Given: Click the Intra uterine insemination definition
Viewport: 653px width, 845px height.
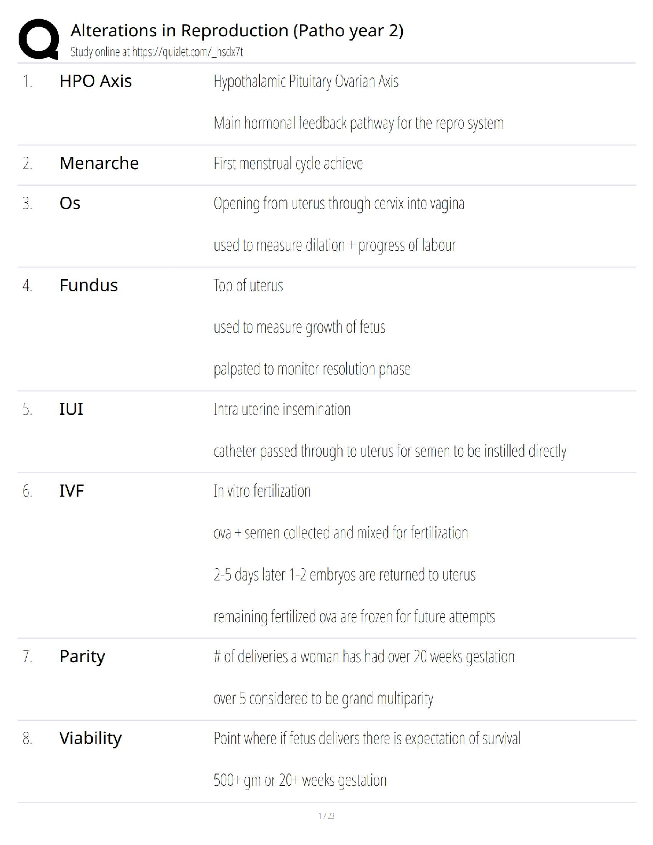Looking at the screenshot, I should [282, 409].
